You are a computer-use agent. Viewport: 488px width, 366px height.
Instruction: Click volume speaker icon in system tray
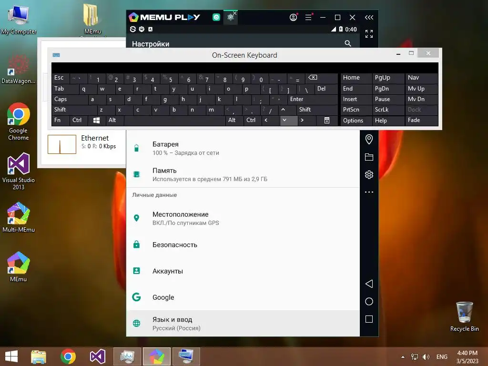click(426, 357)
